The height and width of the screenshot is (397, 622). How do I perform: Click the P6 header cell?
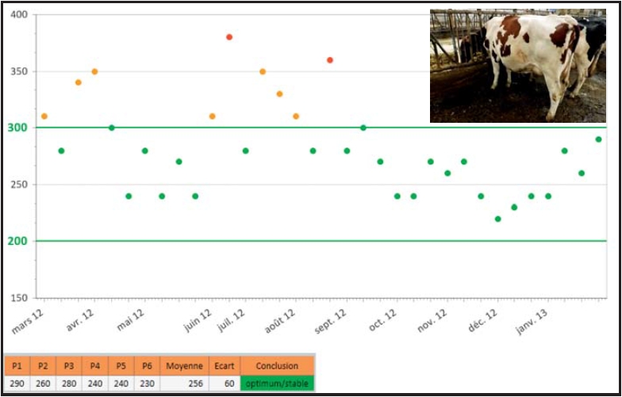147,366
